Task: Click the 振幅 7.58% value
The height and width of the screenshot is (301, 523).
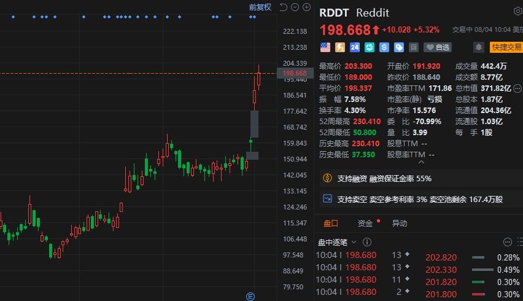Action: click(x=355, y=99)
